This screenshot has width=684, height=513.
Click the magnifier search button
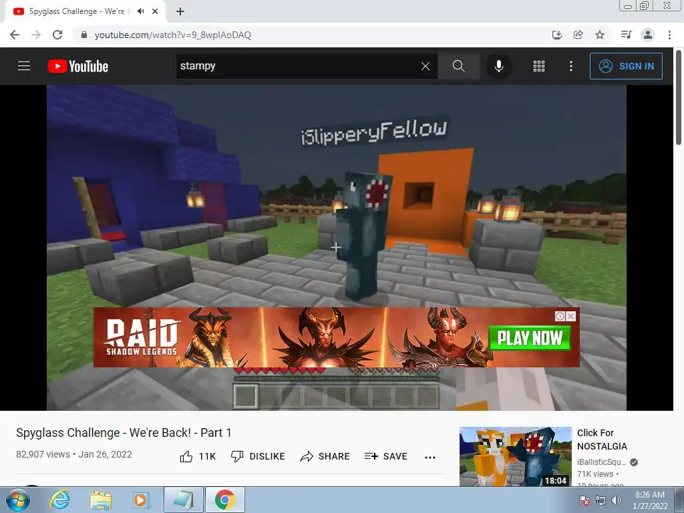coord(458,66)
